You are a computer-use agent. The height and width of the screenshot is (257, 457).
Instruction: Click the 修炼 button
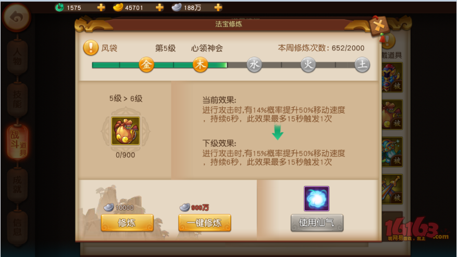tap(127, 223)
